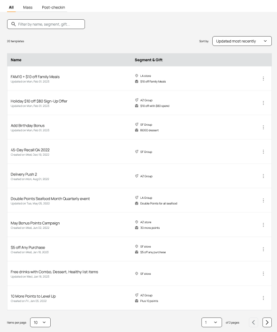Open three-dot menu for $5 off Any Purchase
The height and width of the screenshot is (332, 277).
[263, 249]
